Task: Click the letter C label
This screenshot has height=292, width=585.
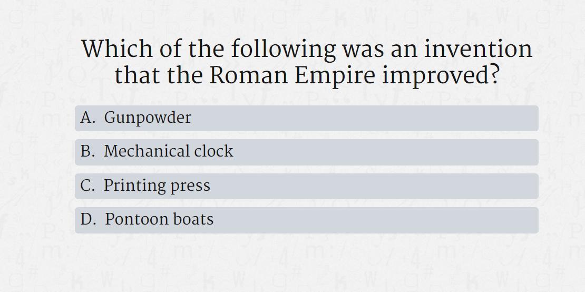Action: click(x=87, y=186)
